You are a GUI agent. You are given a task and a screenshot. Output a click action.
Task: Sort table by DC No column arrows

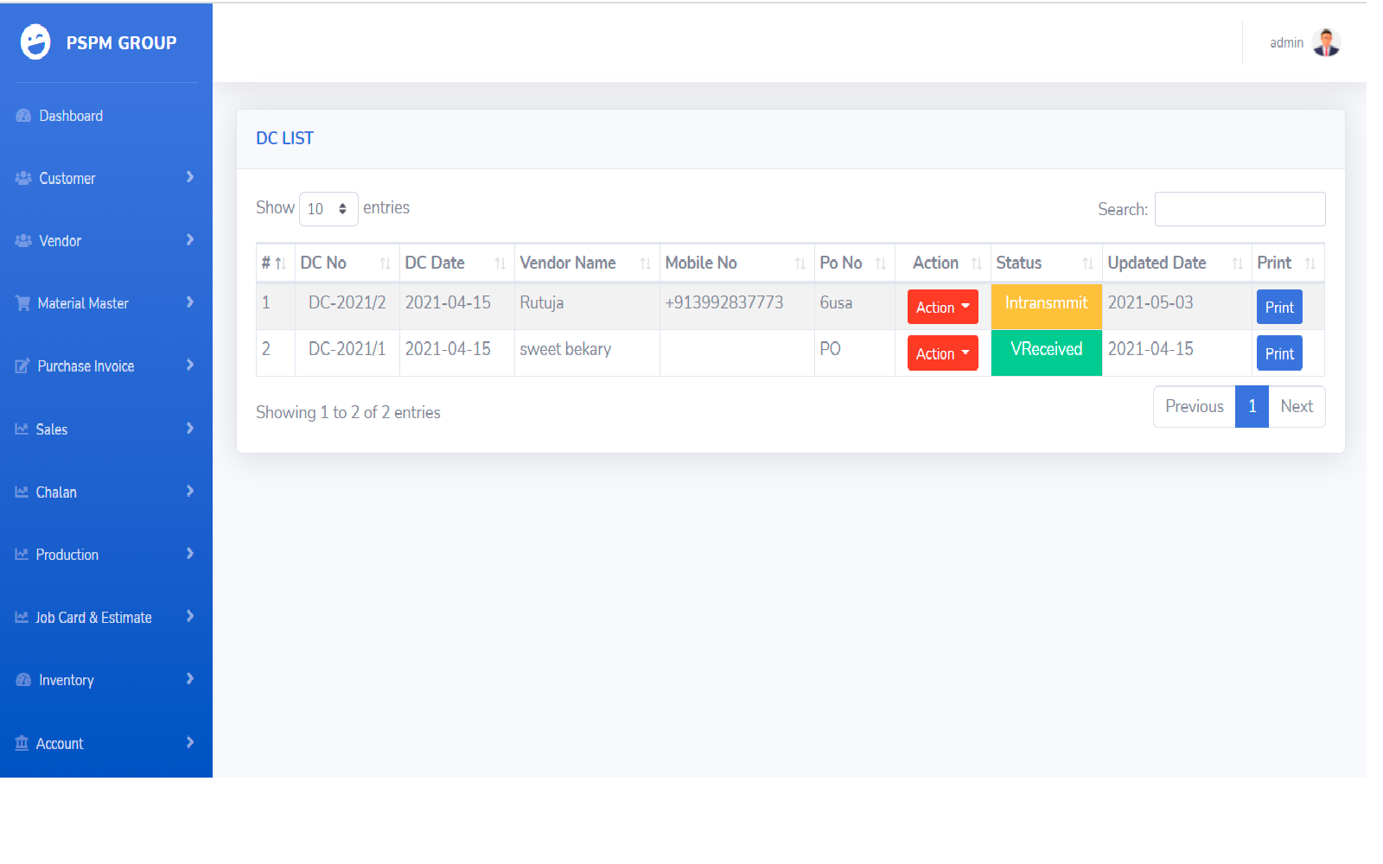pos(385,264)
